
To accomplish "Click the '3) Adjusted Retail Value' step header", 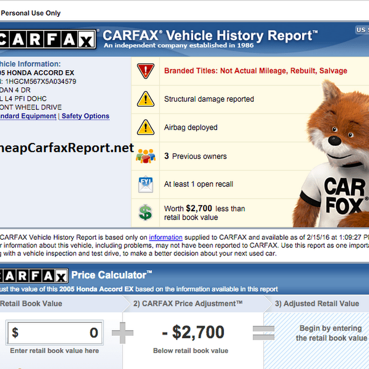I will pyautogui.click(x=317, y=304).
